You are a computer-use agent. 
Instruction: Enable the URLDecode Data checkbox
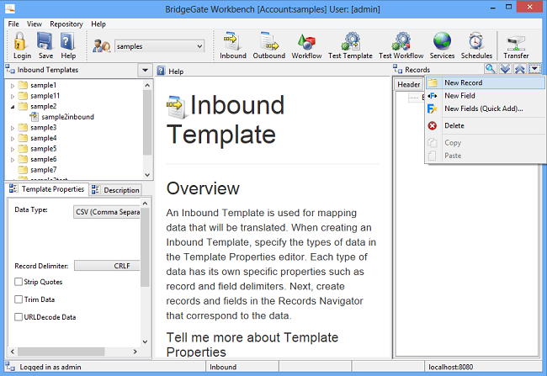tap(19, 317)
